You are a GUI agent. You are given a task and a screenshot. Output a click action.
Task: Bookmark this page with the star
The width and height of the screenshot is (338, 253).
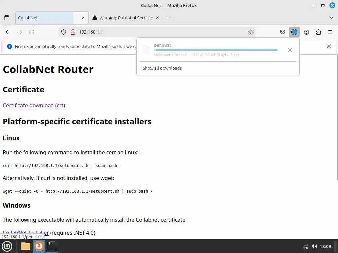point(250,32)
